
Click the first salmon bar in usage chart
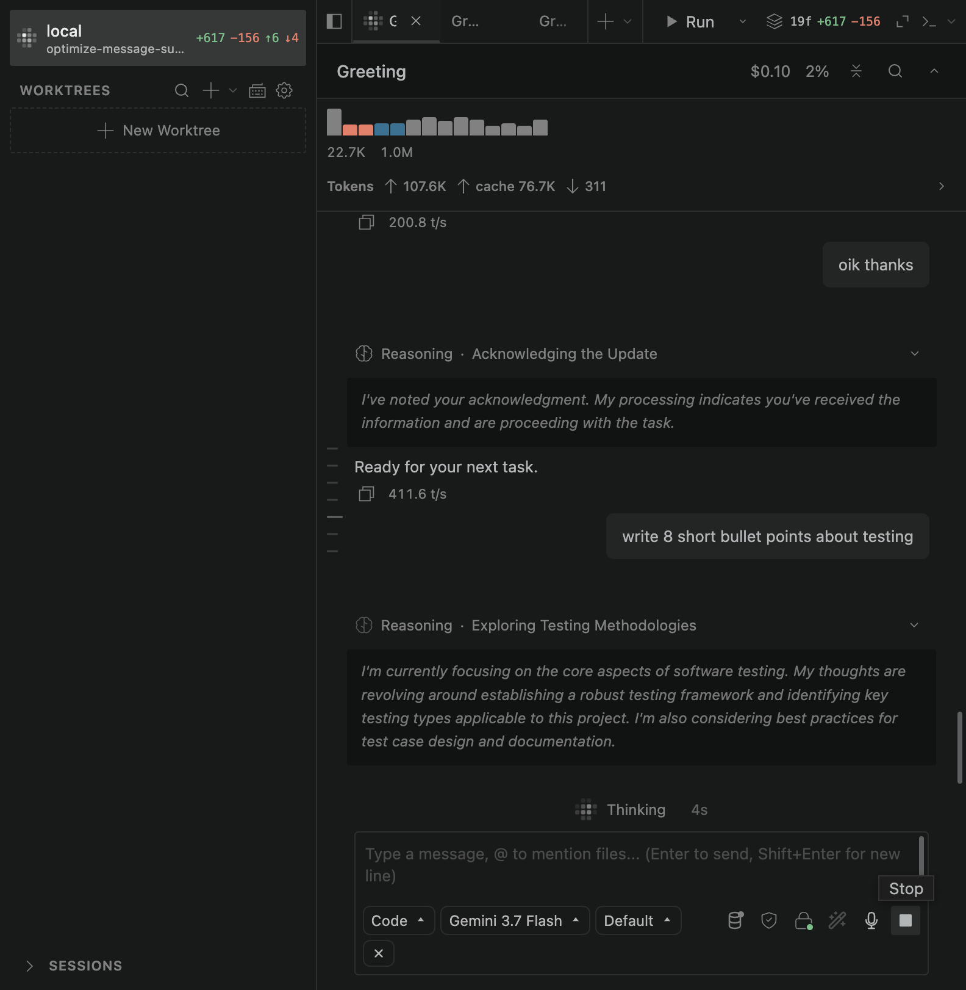(x=350, y=130)
